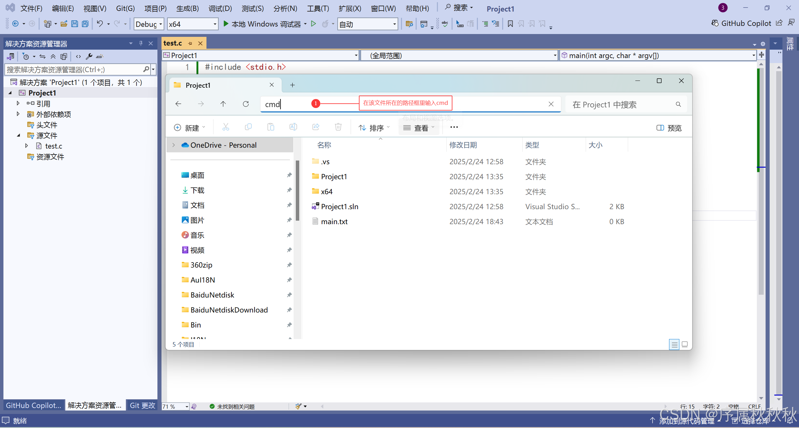
Task: Expand OneDrive - Personal in navigation pane
Action: [174, 145]
